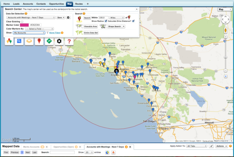Click the Data Set Selection help icon

26,14
